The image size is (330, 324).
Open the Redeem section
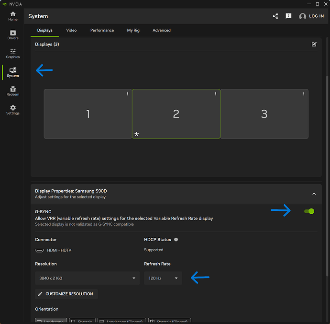(13, 91)
